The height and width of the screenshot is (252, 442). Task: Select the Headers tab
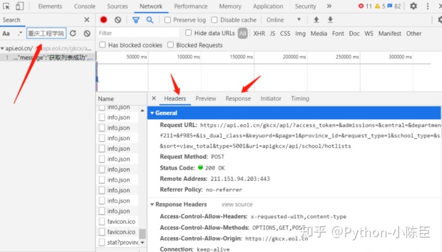[175, 98]
